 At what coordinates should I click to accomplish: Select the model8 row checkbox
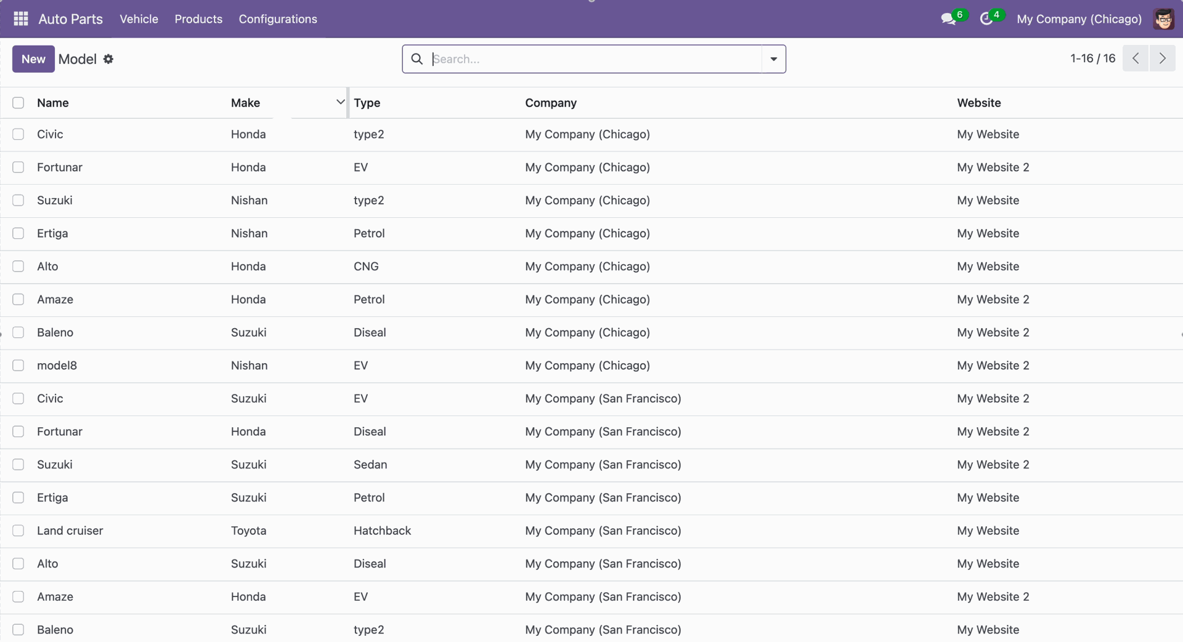(x=18, y=366)
